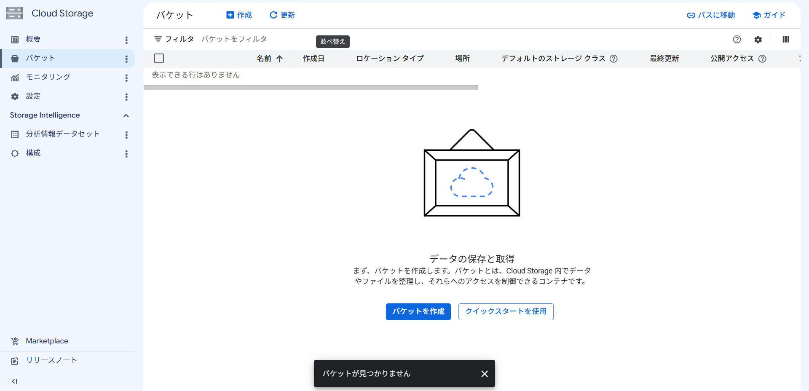This screenshot has height=391, width=809.
Task: Click the blue バケットを作成 button
Action: pyautogui.click(x=418, y=312)
